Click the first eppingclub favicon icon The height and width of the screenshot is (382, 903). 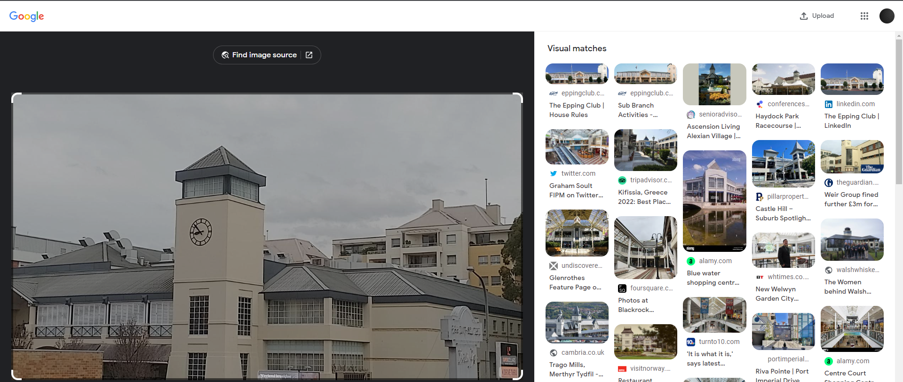point(554,93)
